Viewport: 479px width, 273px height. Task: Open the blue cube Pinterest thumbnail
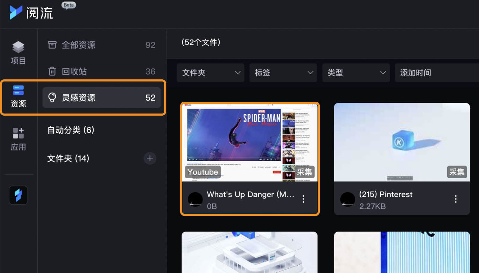(x=402, y=142)
